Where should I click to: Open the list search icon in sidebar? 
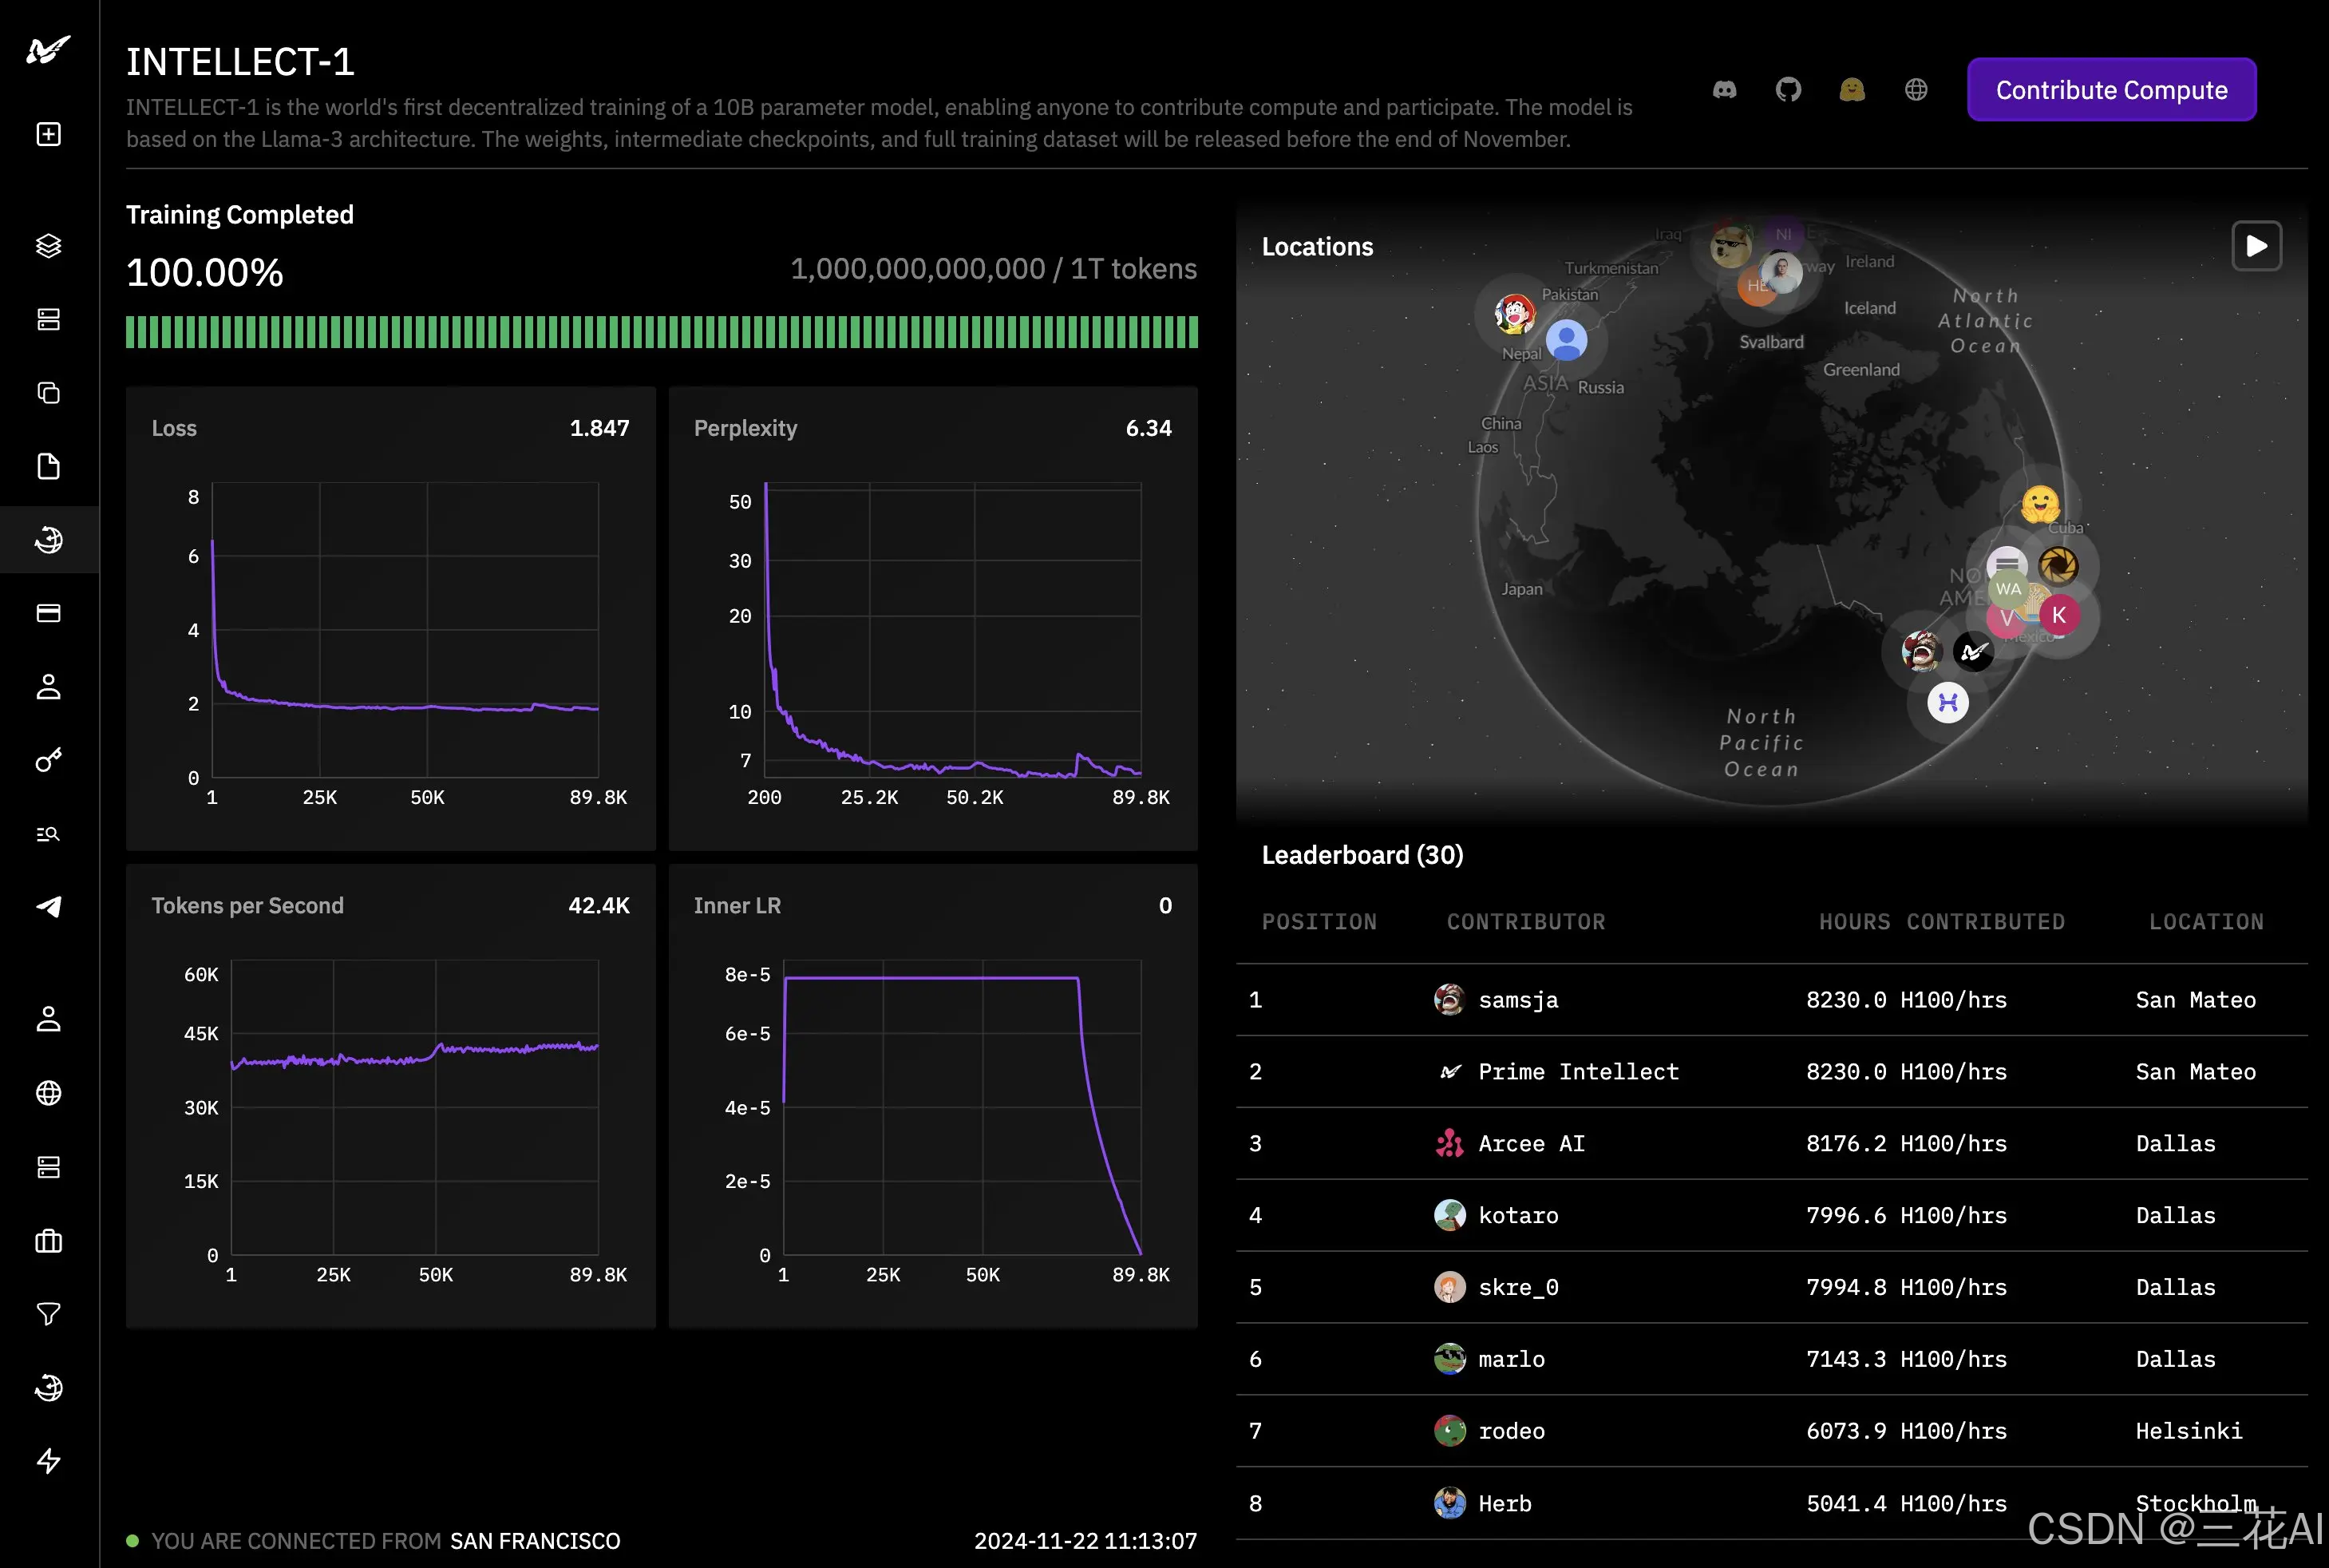[x=48, y=834]
